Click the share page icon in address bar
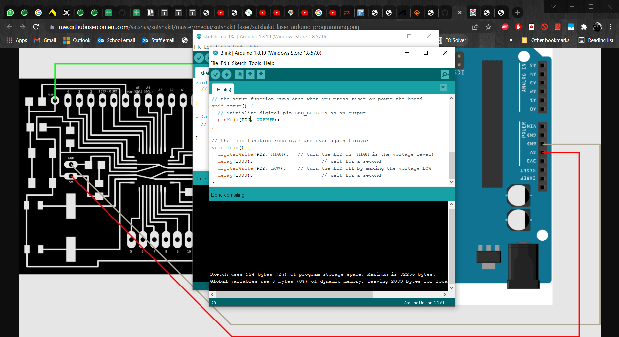 click(x=475, y=27)
